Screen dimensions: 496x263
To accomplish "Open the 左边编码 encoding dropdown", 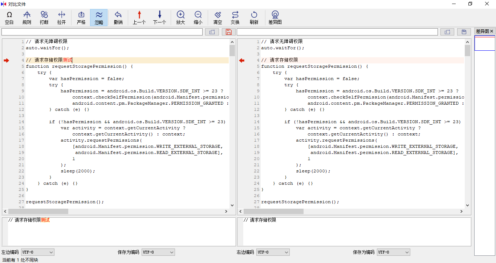I will point(37,252).
